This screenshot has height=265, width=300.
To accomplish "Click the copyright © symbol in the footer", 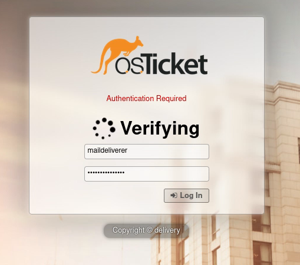I will tap(149, 230).
